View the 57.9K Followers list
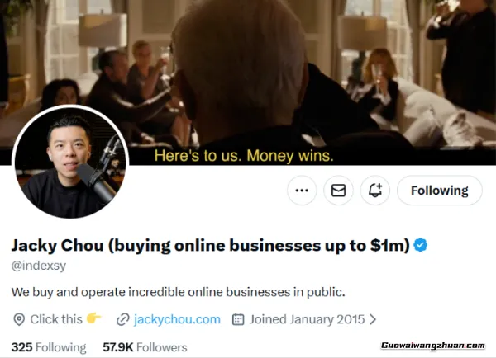Image resolution: width=496 pixels, height=358 pixels. [x=145, y=347]
